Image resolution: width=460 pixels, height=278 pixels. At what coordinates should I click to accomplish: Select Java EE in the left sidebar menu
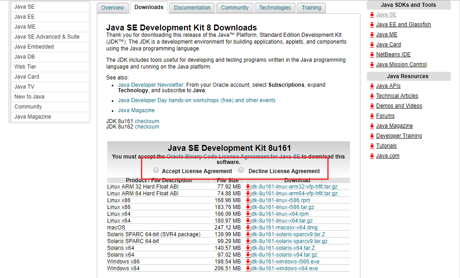tap(50, 17)
